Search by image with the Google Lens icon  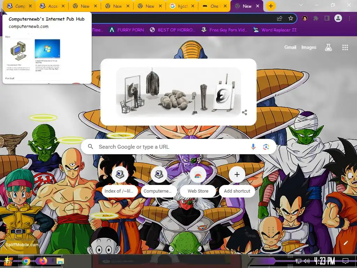[266, 147]
